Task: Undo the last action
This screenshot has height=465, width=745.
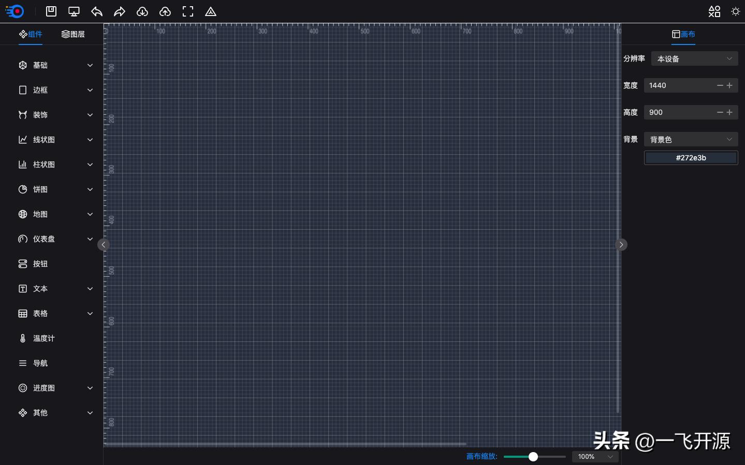Action: (97, 11)
